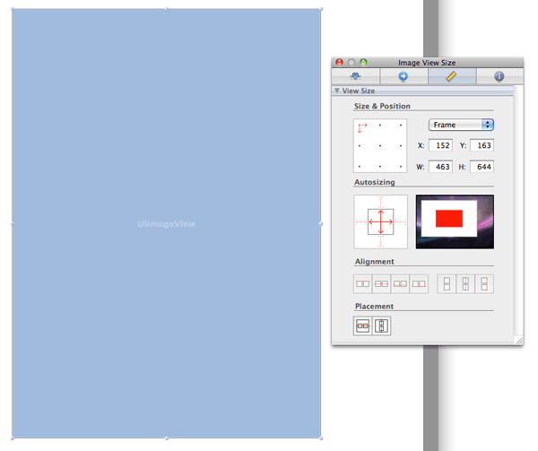Click the last vertical Alignment icon
Screen dimensions: 538x451
[484, 283]
